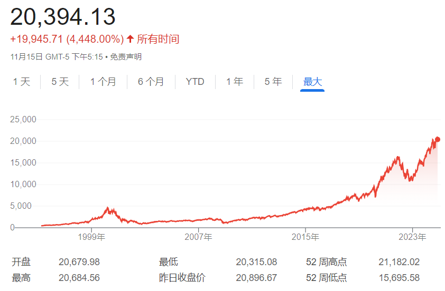Viewport: 445px width, 291px height.
Task: Switch chart to 1 个月 range
Action: click(x=103, y=82)
